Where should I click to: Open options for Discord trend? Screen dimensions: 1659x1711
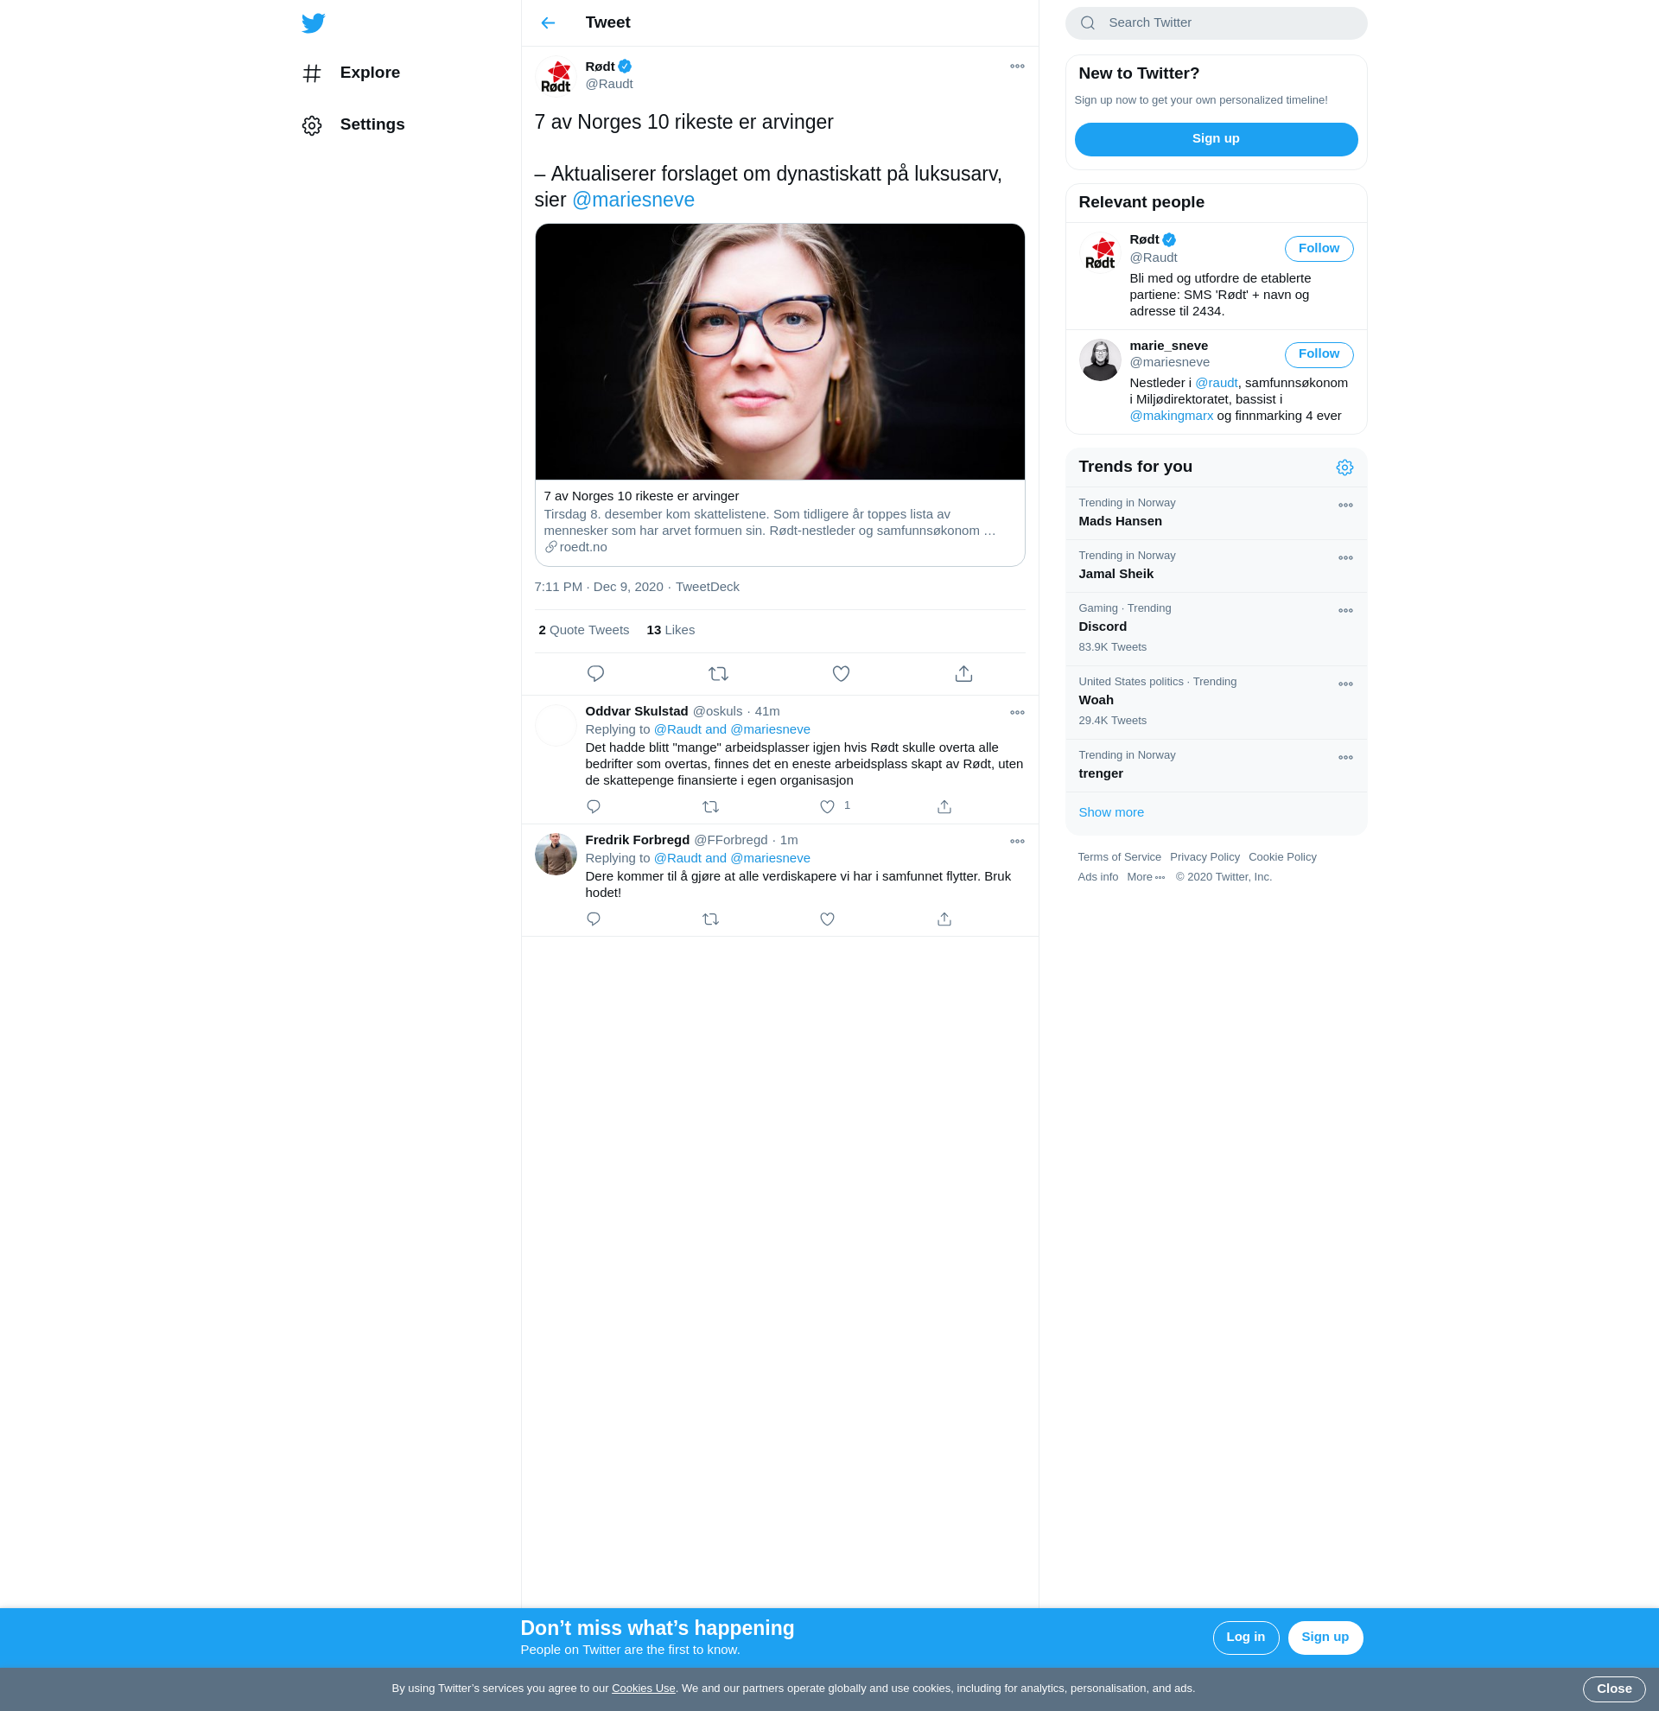(x=1344, y=611)
